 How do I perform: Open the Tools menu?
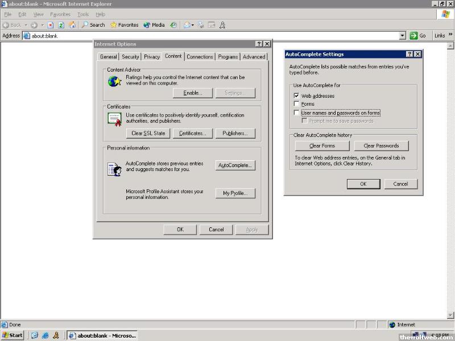pos(83,14)
